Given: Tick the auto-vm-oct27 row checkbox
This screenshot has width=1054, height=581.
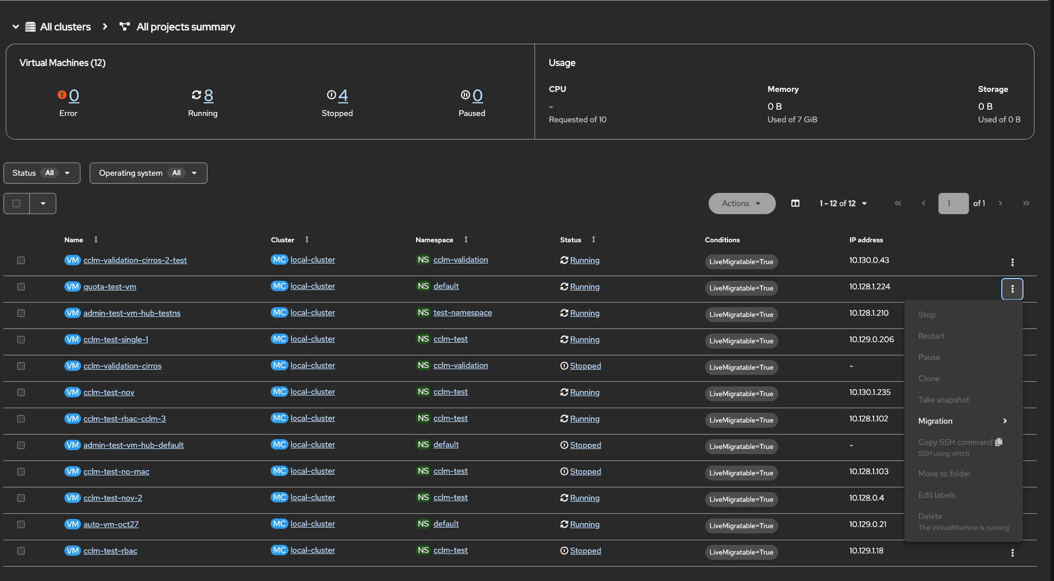Looking at the screenshot, I should [21, 524].
